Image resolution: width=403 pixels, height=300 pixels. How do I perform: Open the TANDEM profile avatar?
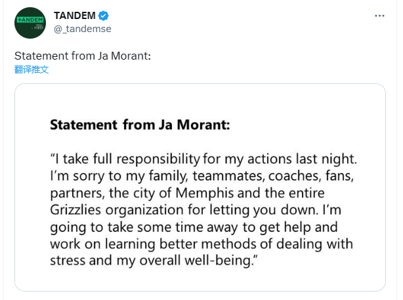pyautogui.click(x=30, y=24)
